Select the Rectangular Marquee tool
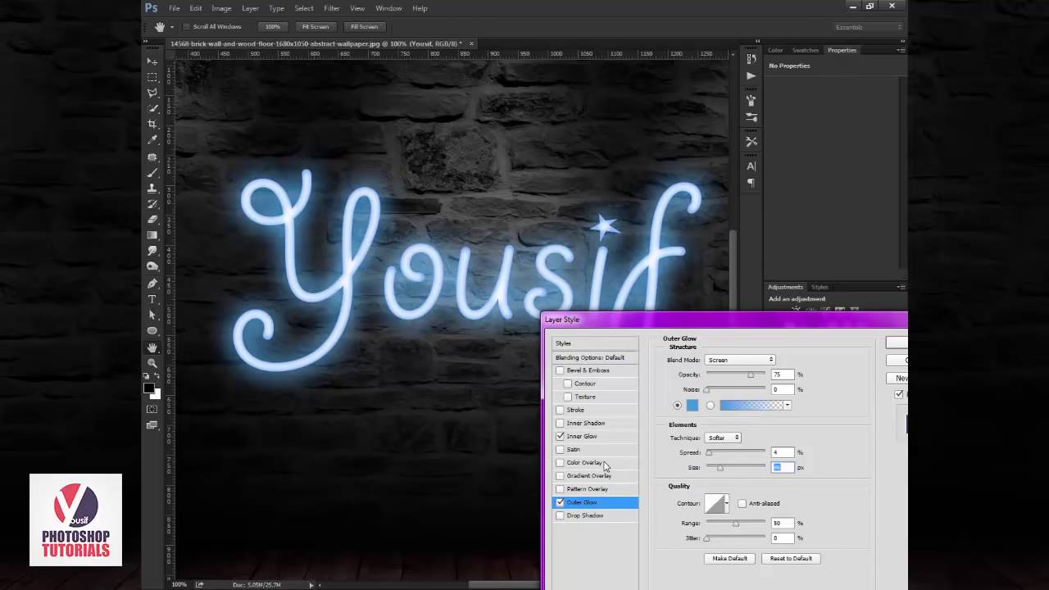The height and width of the screenshot is (590, 1049). pyautogui.click(x=152, y=77)
